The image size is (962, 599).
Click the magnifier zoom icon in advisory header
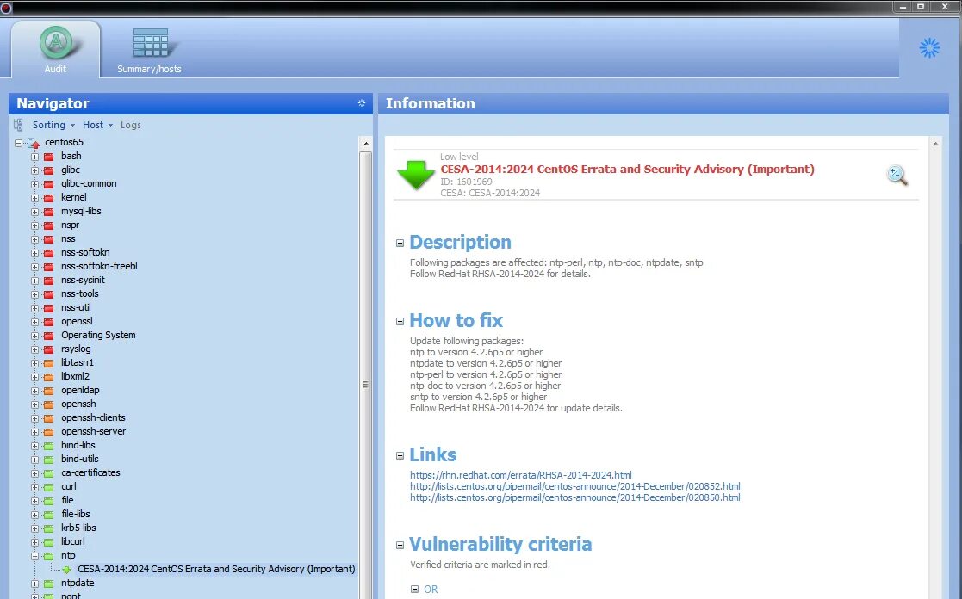897,176
